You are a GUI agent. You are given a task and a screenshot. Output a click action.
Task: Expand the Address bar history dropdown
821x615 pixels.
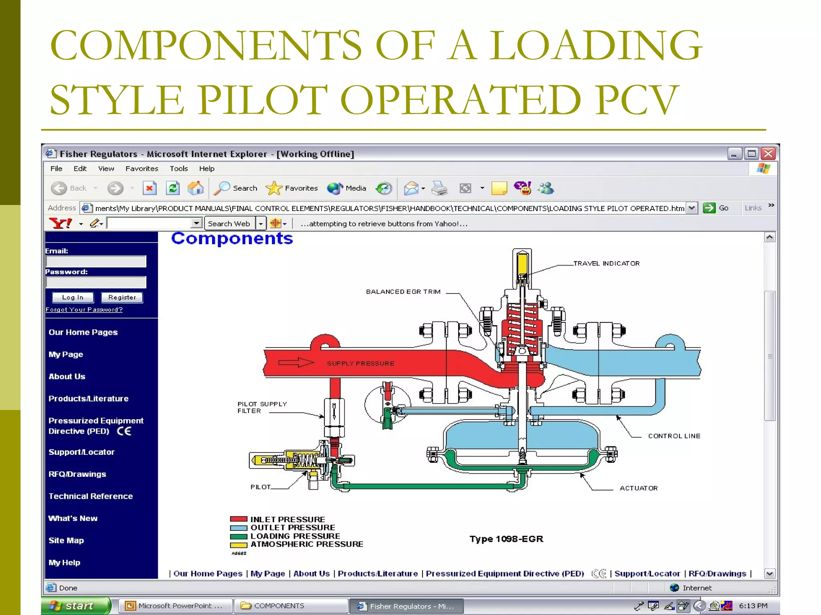[692, 208]
